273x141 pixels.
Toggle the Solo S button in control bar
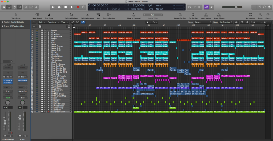(x=200, y=7)
